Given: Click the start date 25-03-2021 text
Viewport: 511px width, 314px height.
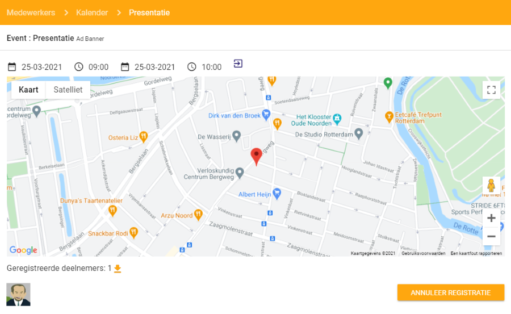Looking at the screenshot, I should [41, 67].
